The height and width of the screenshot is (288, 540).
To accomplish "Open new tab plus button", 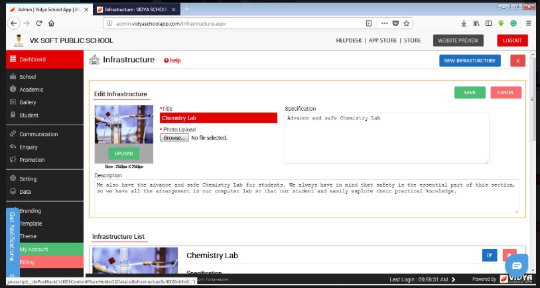I will point(186,9).
